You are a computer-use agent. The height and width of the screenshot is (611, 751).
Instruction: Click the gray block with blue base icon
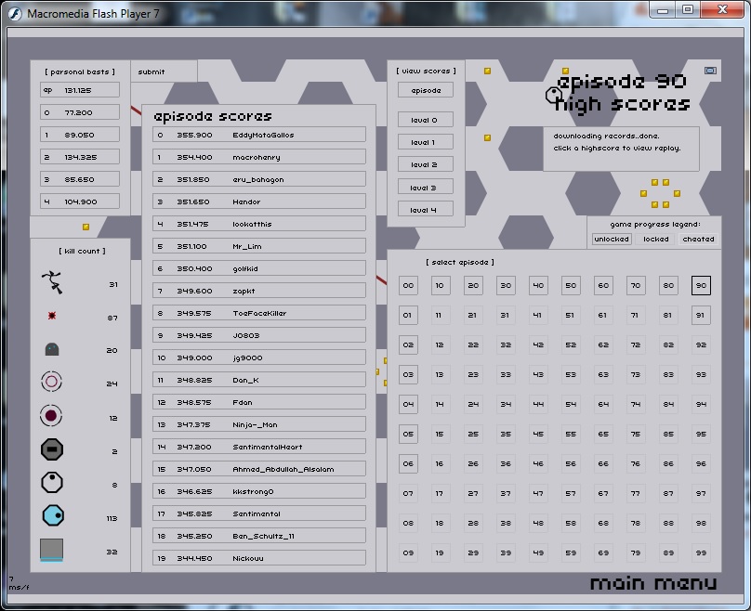click(52, 550)
